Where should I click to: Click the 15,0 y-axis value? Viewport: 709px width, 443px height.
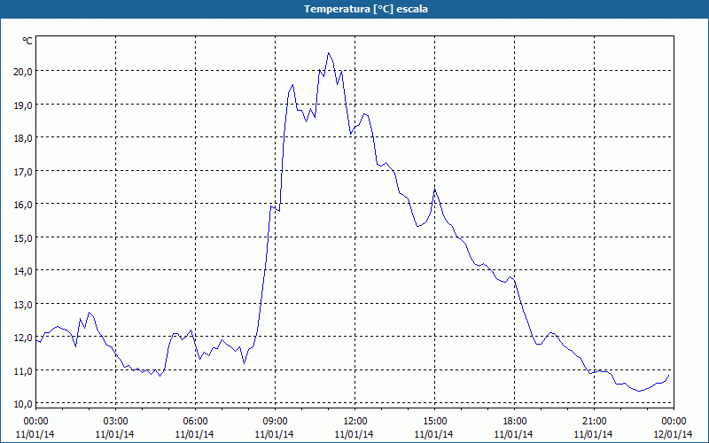[x=24, y=237]
